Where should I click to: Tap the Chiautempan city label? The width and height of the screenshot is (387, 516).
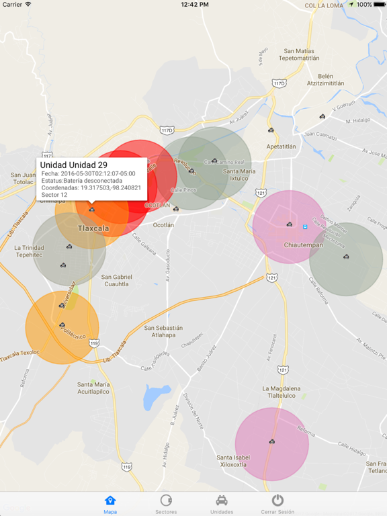tap(304, 245)
